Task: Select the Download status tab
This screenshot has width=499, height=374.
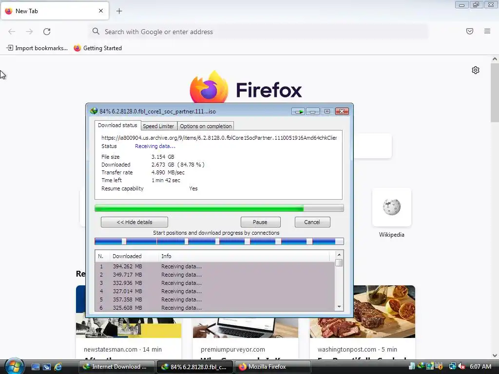Action: tap(117, 125)
